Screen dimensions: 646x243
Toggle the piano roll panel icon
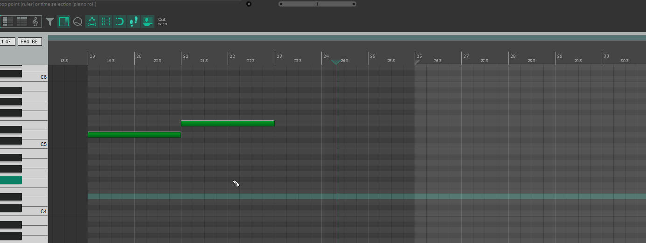click(64, 21)
